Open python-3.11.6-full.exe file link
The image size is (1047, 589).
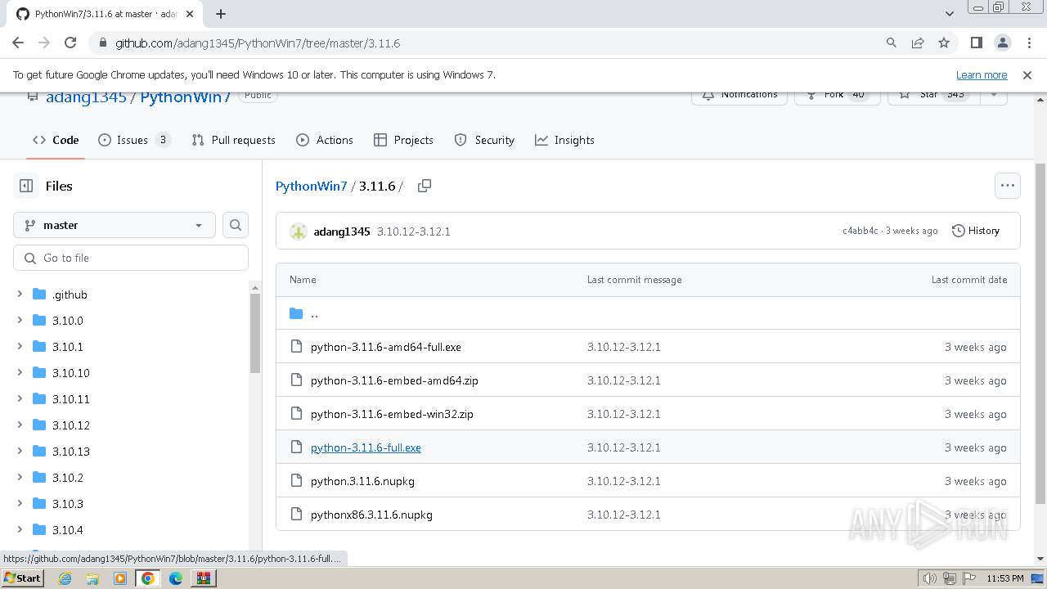coord(366,447)
